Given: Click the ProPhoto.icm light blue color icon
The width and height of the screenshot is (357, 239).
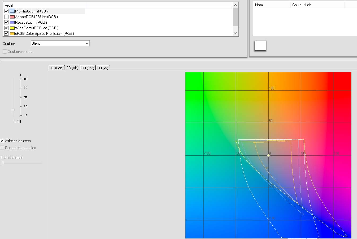Looking at the screenshot, I should click(x=12, y=11).
